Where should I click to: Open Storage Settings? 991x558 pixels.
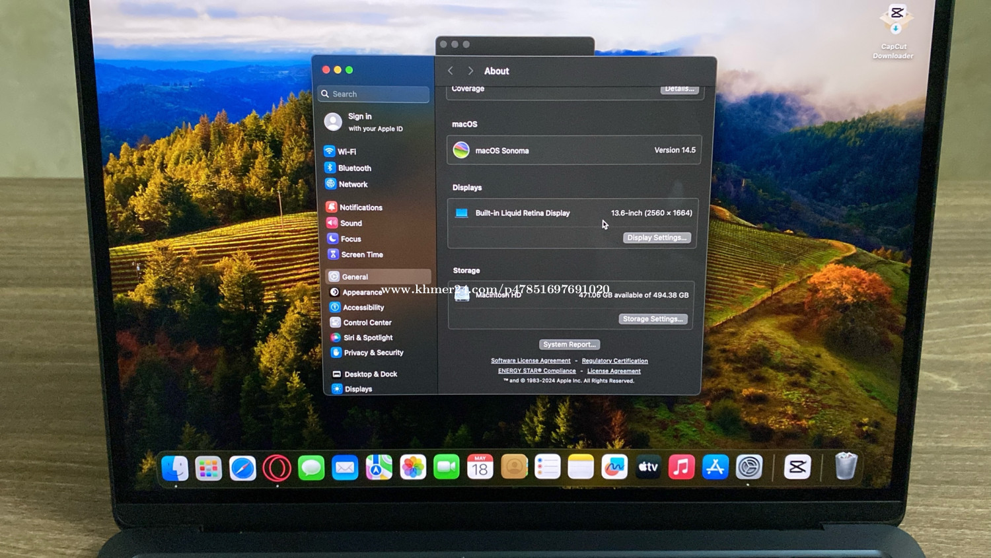653,319
